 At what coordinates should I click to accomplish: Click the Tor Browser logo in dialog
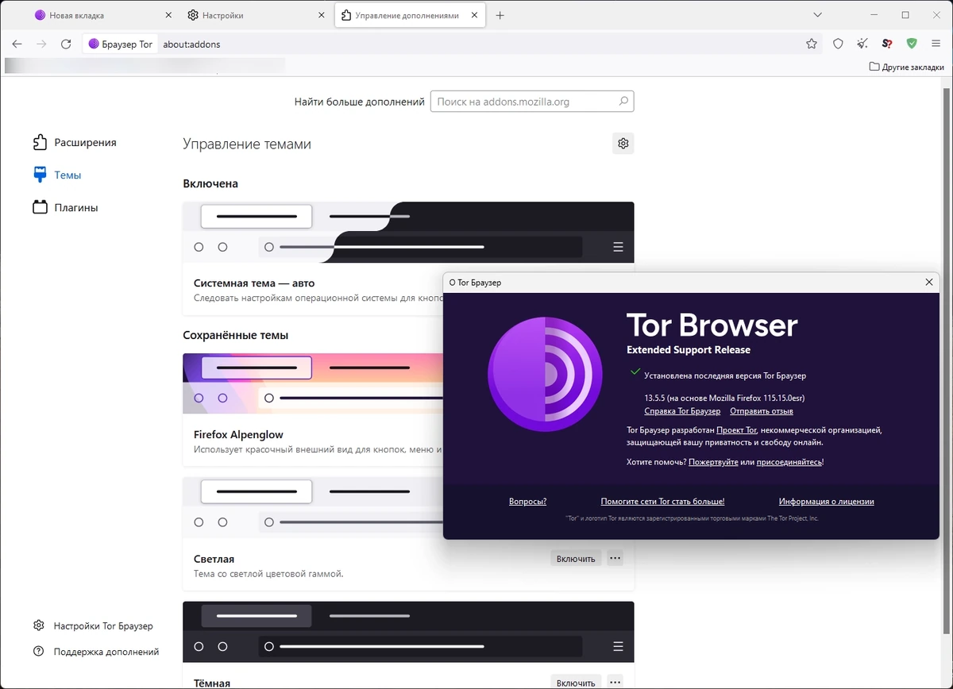546,374
